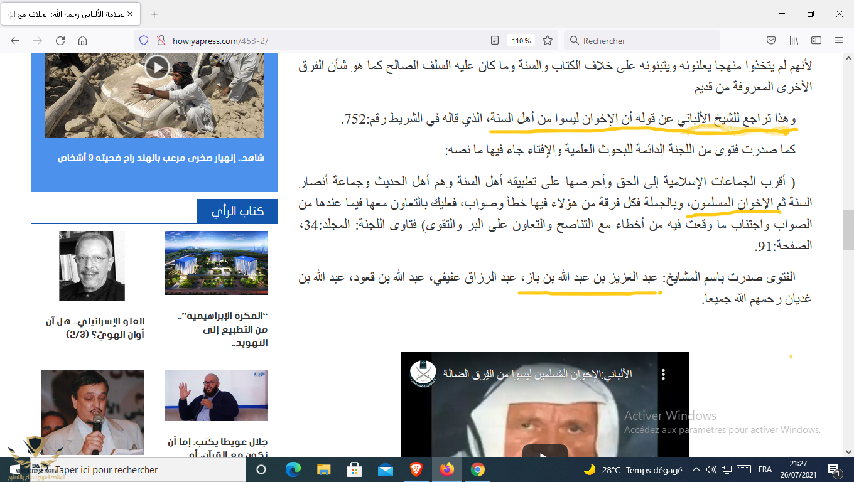Play the rockslide video thumbnail
Image resolution: width=854 pixels, height=482 pixels.
[157, 67]
